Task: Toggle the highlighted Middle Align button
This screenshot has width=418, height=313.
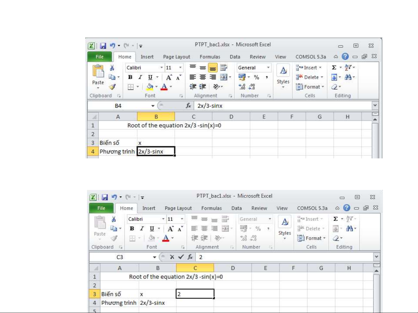Action: [x=213, y=68]
